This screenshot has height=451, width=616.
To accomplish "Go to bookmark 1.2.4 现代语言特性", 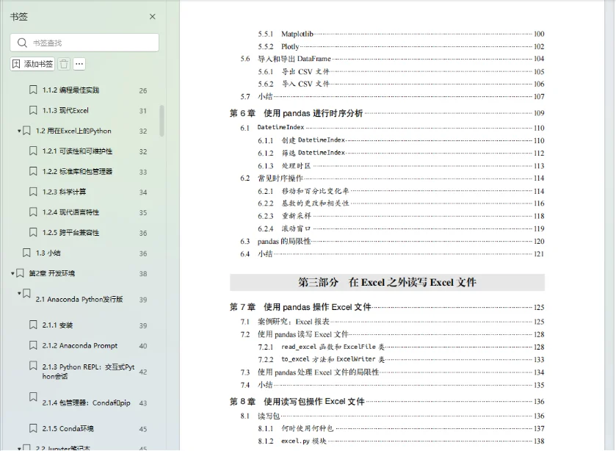I will point(70,212).
